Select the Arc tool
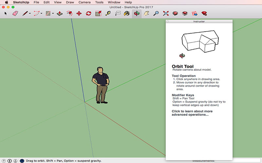This screenshot has height=163, width=262. coord(37,13)
